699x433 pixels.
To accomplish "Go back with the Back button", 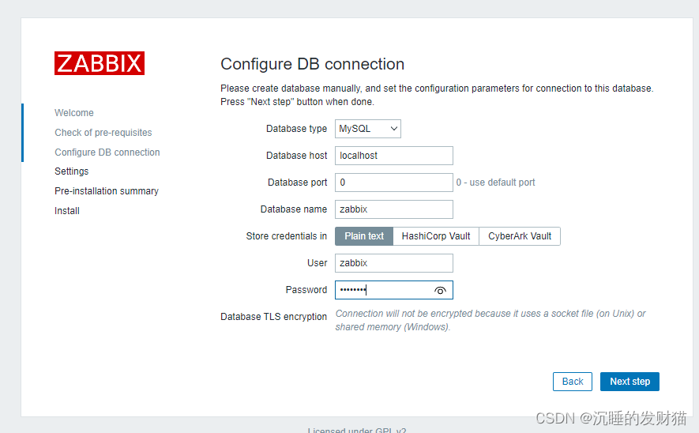I will [573, 382].
